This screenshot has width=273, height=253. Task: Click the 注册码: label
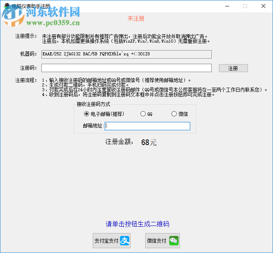click(28, 68)
